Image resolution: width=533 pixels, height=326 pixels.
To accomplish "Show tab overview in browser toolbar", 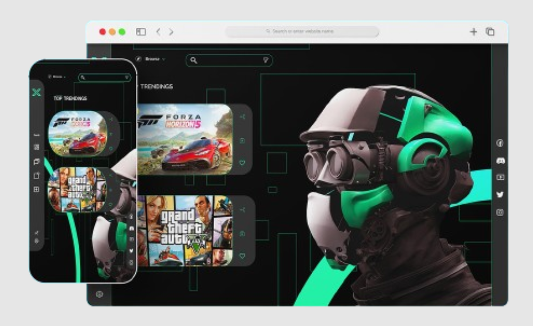I will pyautogui.click(x=490, y=32).
